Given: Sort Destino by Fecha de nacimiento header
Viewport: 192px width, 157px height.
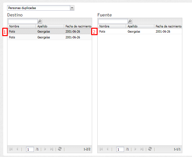Looking at the screenshot, I should click(x=78, y=26).
